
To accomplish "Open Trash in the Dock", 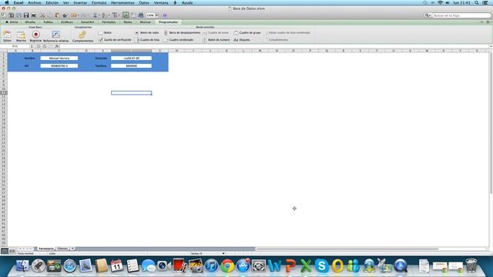I will point(471,265).
